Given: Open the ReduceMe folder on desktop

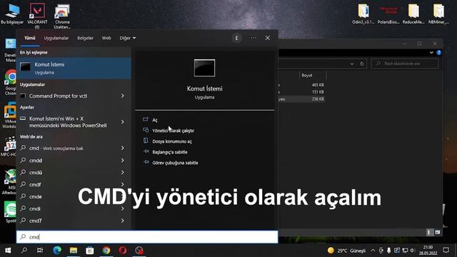Looking at the screenshot, I should pos(413,14).
